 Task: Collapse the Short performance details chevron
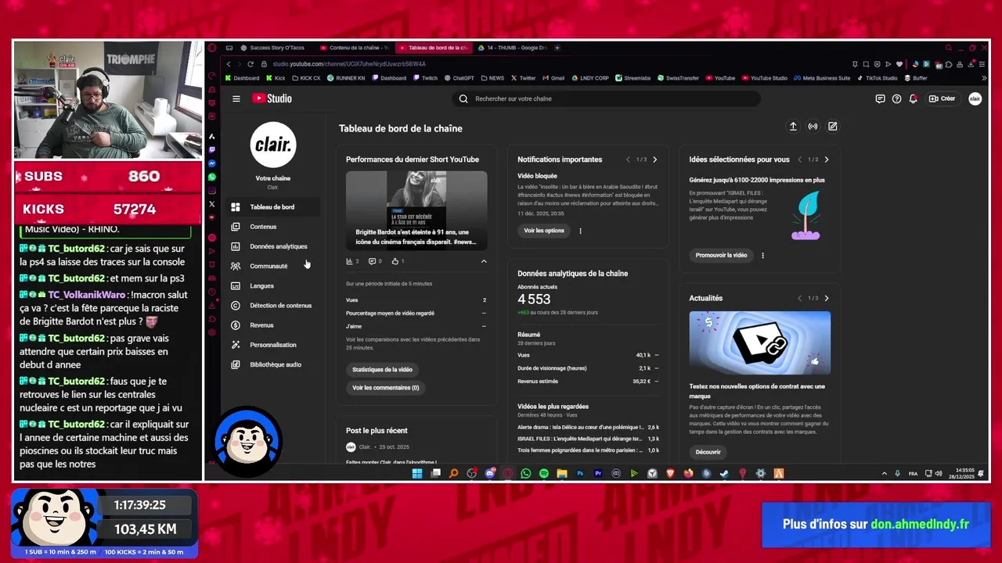coord(483,261)
